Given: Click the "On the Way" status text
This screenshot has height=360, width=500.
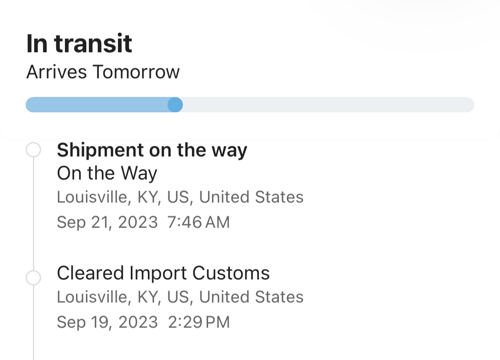Looking at the screenshot, I should point(107,173).
